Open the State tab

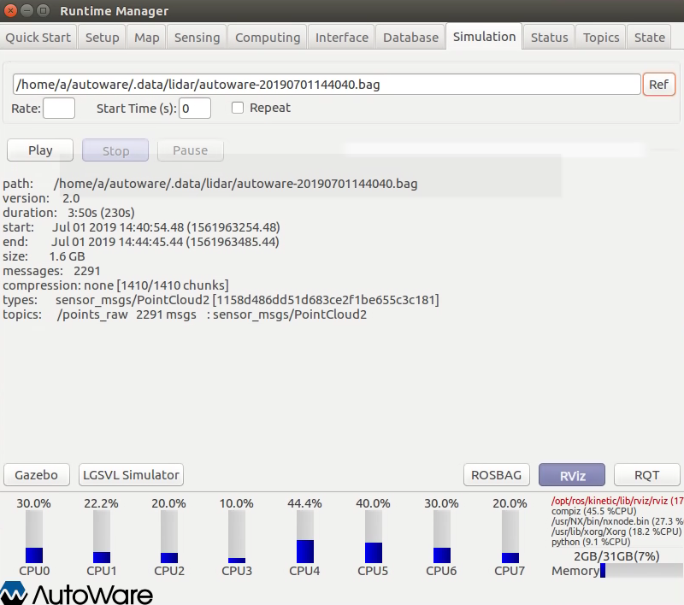tap(649, 38)
